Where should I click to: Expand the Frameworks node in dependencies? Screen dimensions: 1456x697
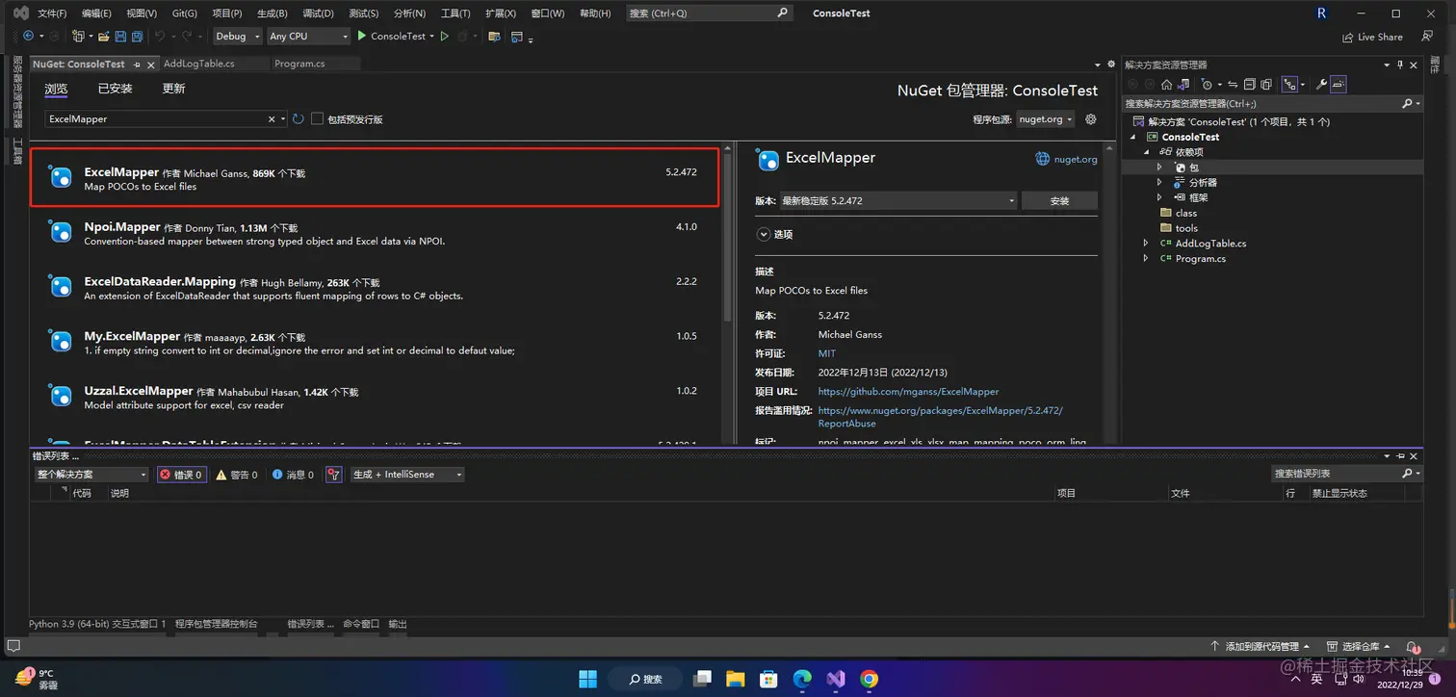[1159, 197]
